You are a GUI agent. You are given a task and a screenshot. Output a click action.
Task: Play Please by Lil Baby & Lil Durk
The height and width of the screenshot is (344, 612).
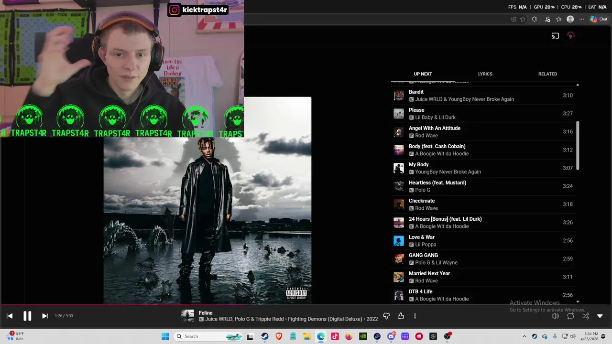[x=483, y=114]
